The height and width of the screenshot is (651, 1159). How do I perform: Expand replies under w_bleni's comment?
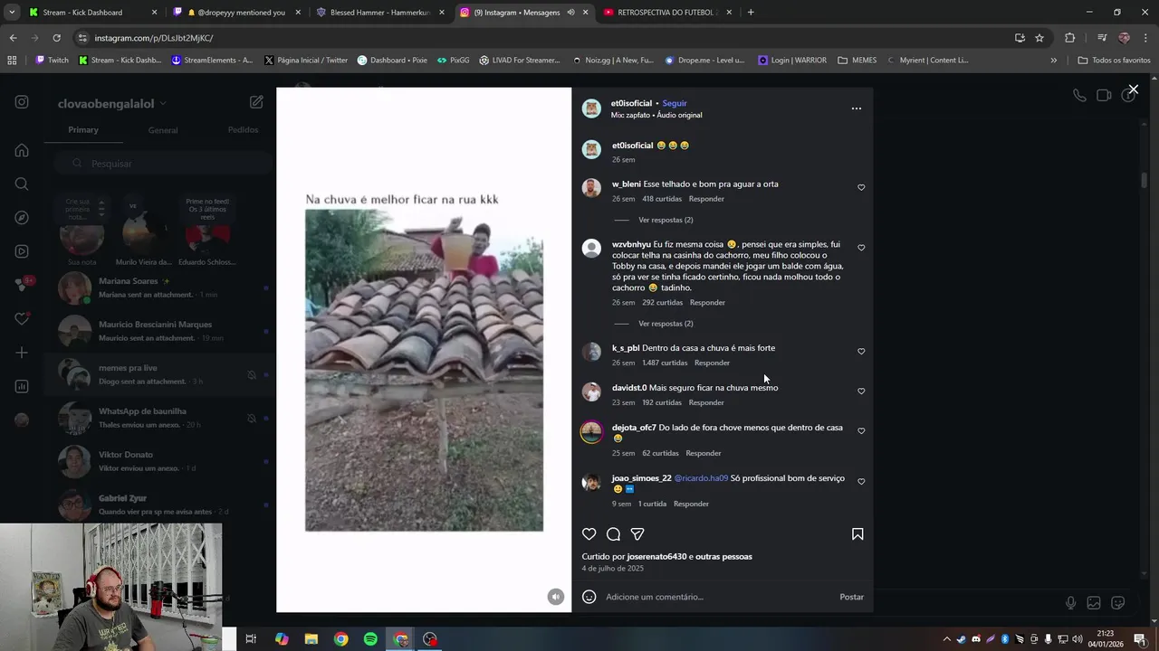[666, 220]
